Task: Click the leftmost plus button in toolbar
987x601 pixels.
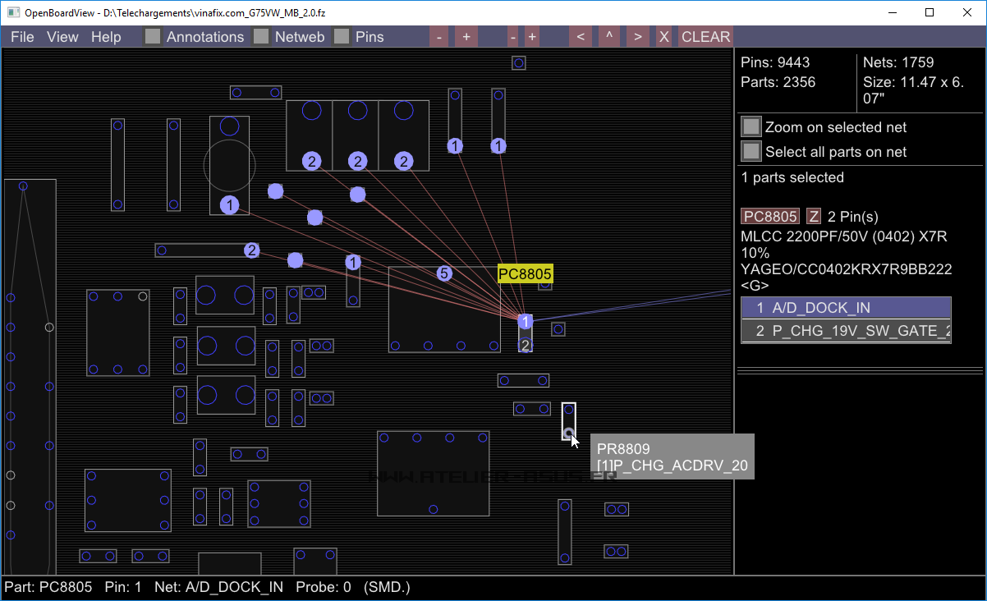Action: point(466,37)
